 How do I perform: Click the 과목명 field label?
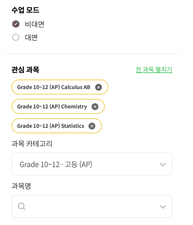21,186
